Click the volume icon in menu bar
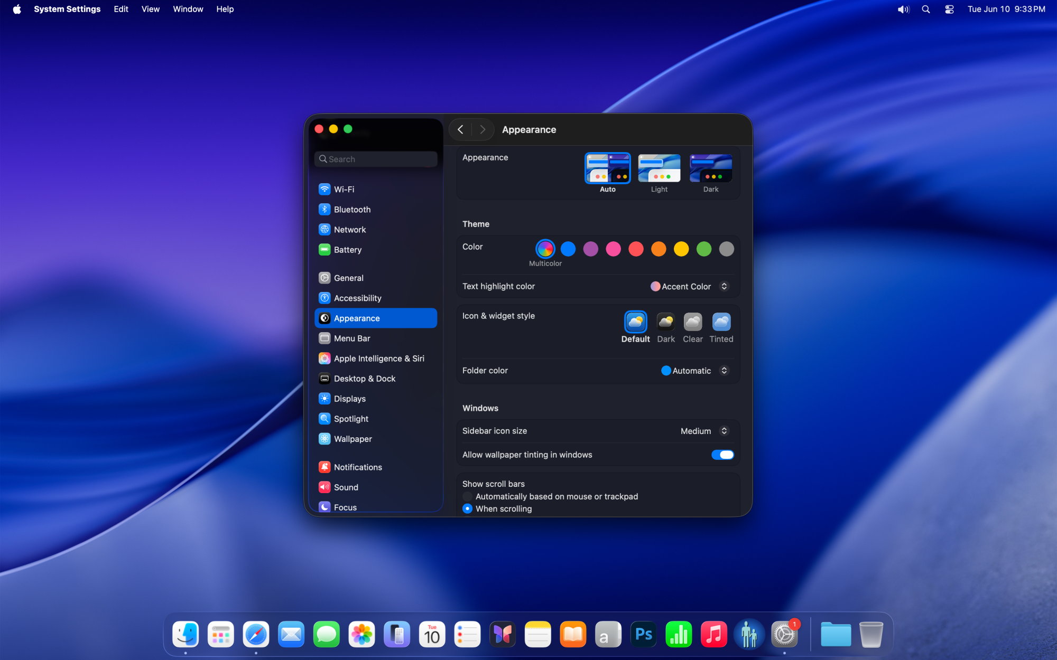This screenshot has height=660, width=1057. (x=903, y=9)
